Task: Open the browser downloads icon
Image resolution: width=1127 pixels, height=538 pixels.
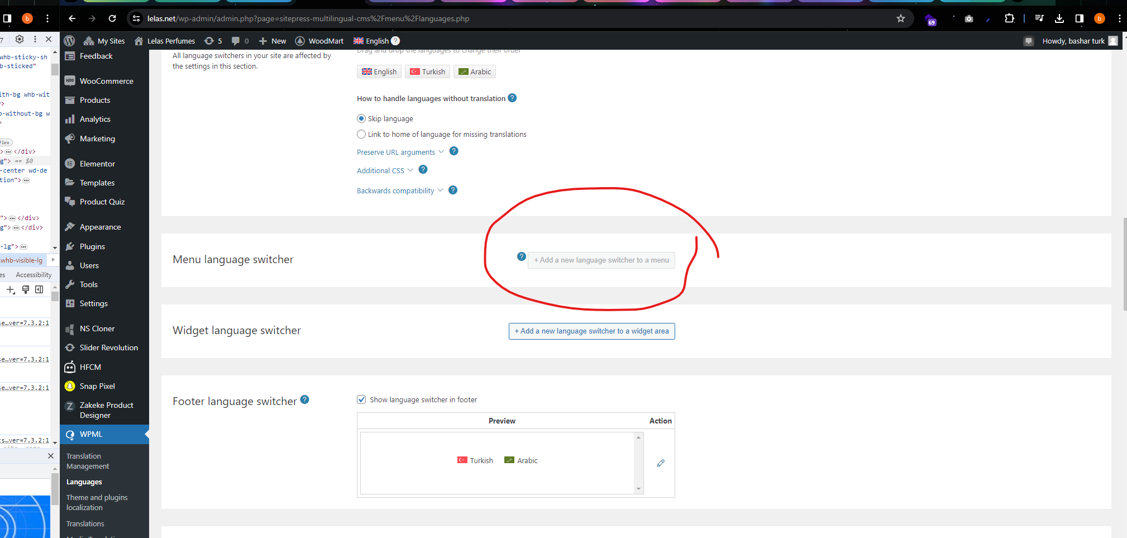Action: (x=1059, y=18)
